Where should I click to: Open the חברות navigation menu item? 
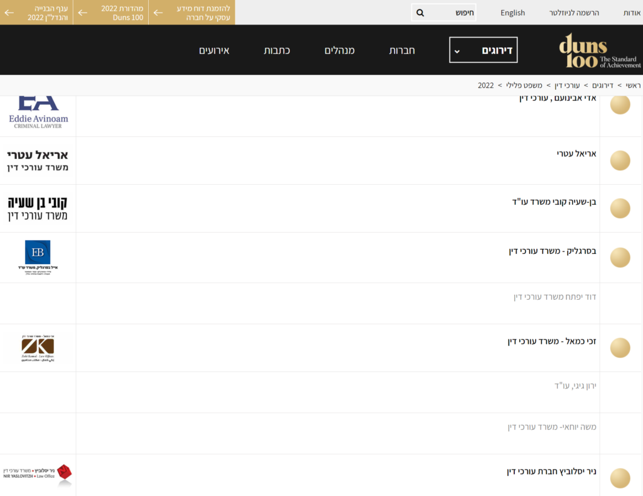(x=402, y=50)
